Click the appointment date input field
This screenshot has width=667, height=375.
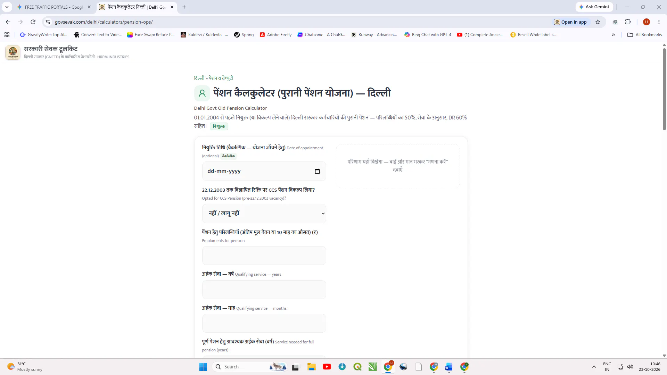[x=264, y=171]
